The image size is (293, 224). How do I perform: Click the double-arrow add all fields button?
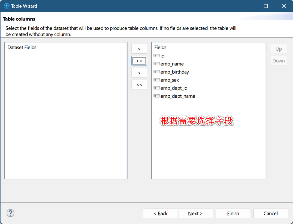(x=139, y=61)
